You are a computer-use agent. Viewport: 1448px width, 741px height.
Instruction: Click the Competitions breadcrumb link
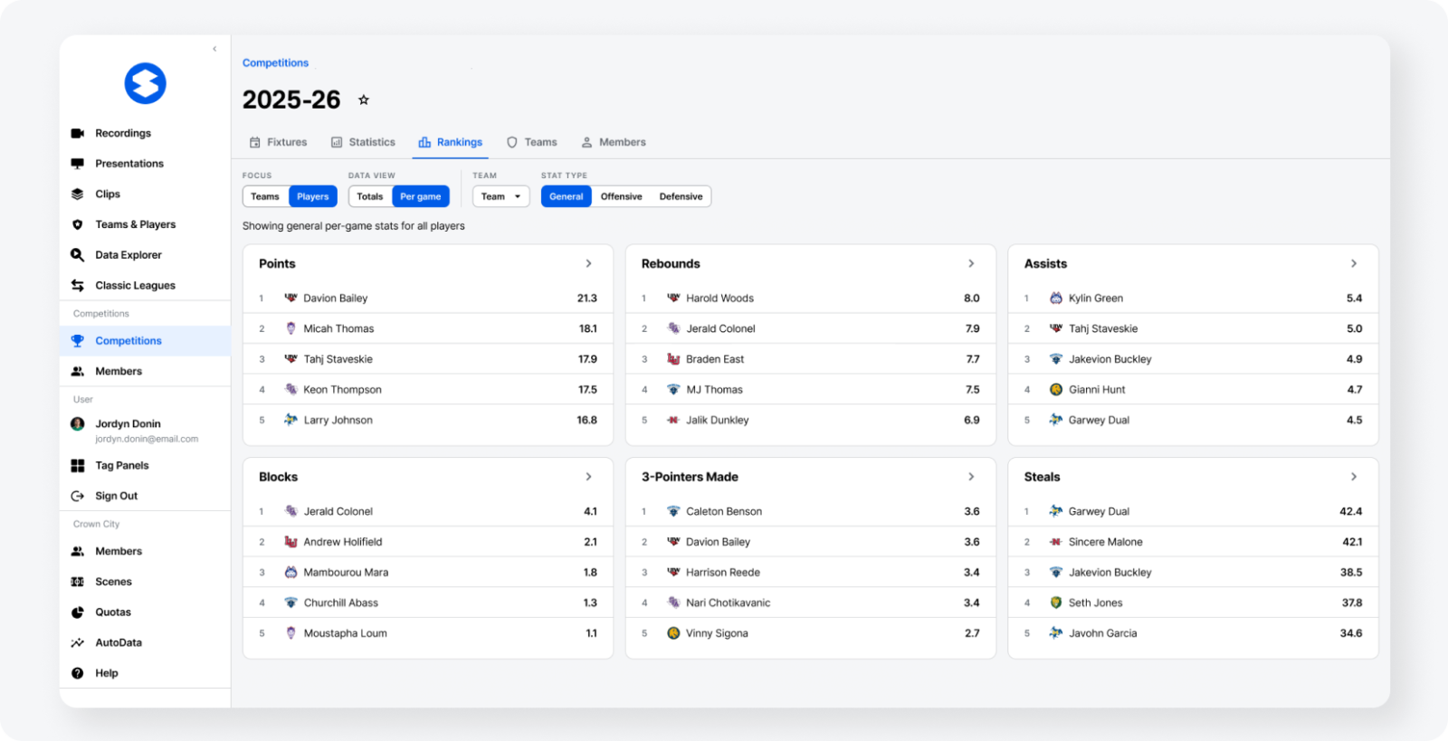coord(275,62)
